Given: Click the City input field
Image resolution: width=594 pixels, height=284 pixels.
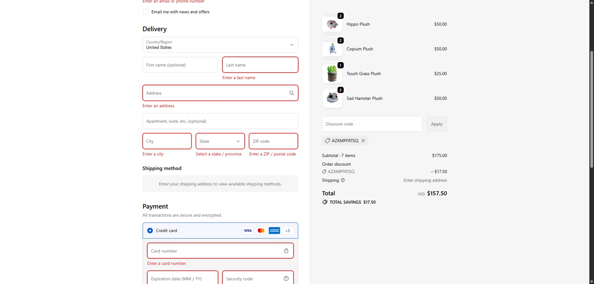Looking at the screenshot, I should (x=167, y=141).
